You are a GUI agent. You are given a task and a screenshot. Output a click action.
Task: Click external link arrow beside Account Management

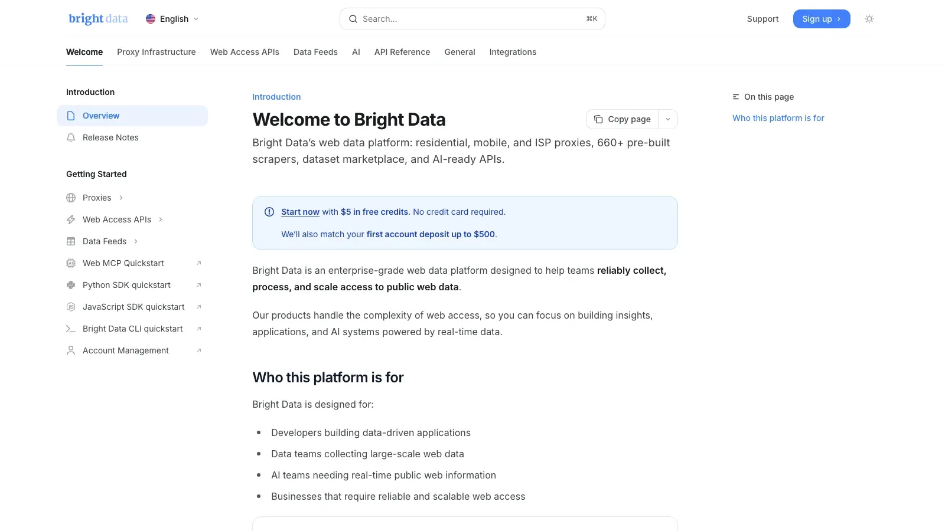tap(199, 350)
